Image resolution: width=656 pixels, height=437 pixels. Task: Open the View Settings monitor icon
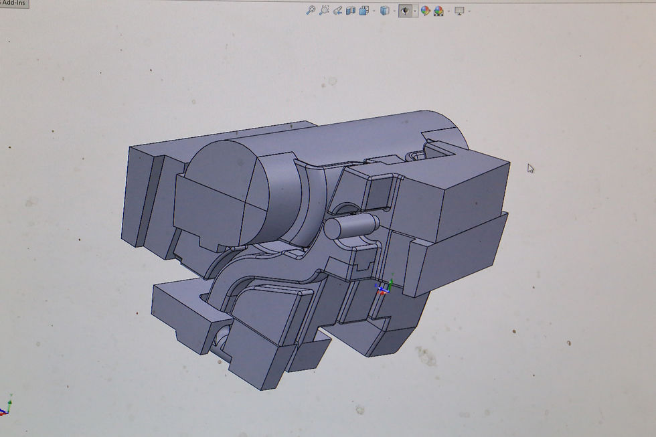459,11
